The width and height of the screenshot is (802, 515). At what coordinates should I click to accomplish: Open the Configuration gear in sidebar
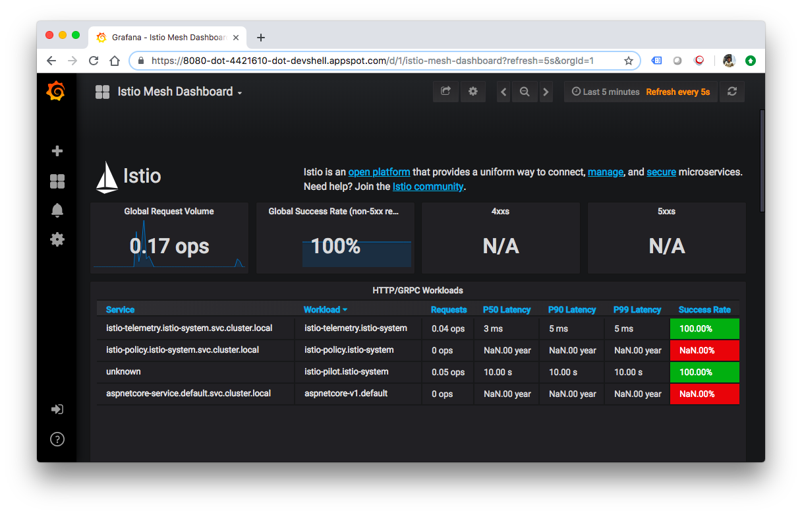coord(57,239)
